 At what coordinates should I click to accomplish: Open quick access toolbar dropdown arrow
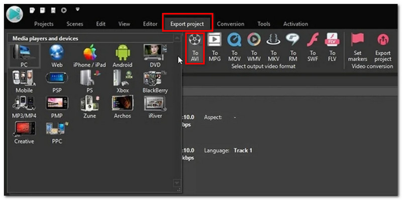point(78,10)
